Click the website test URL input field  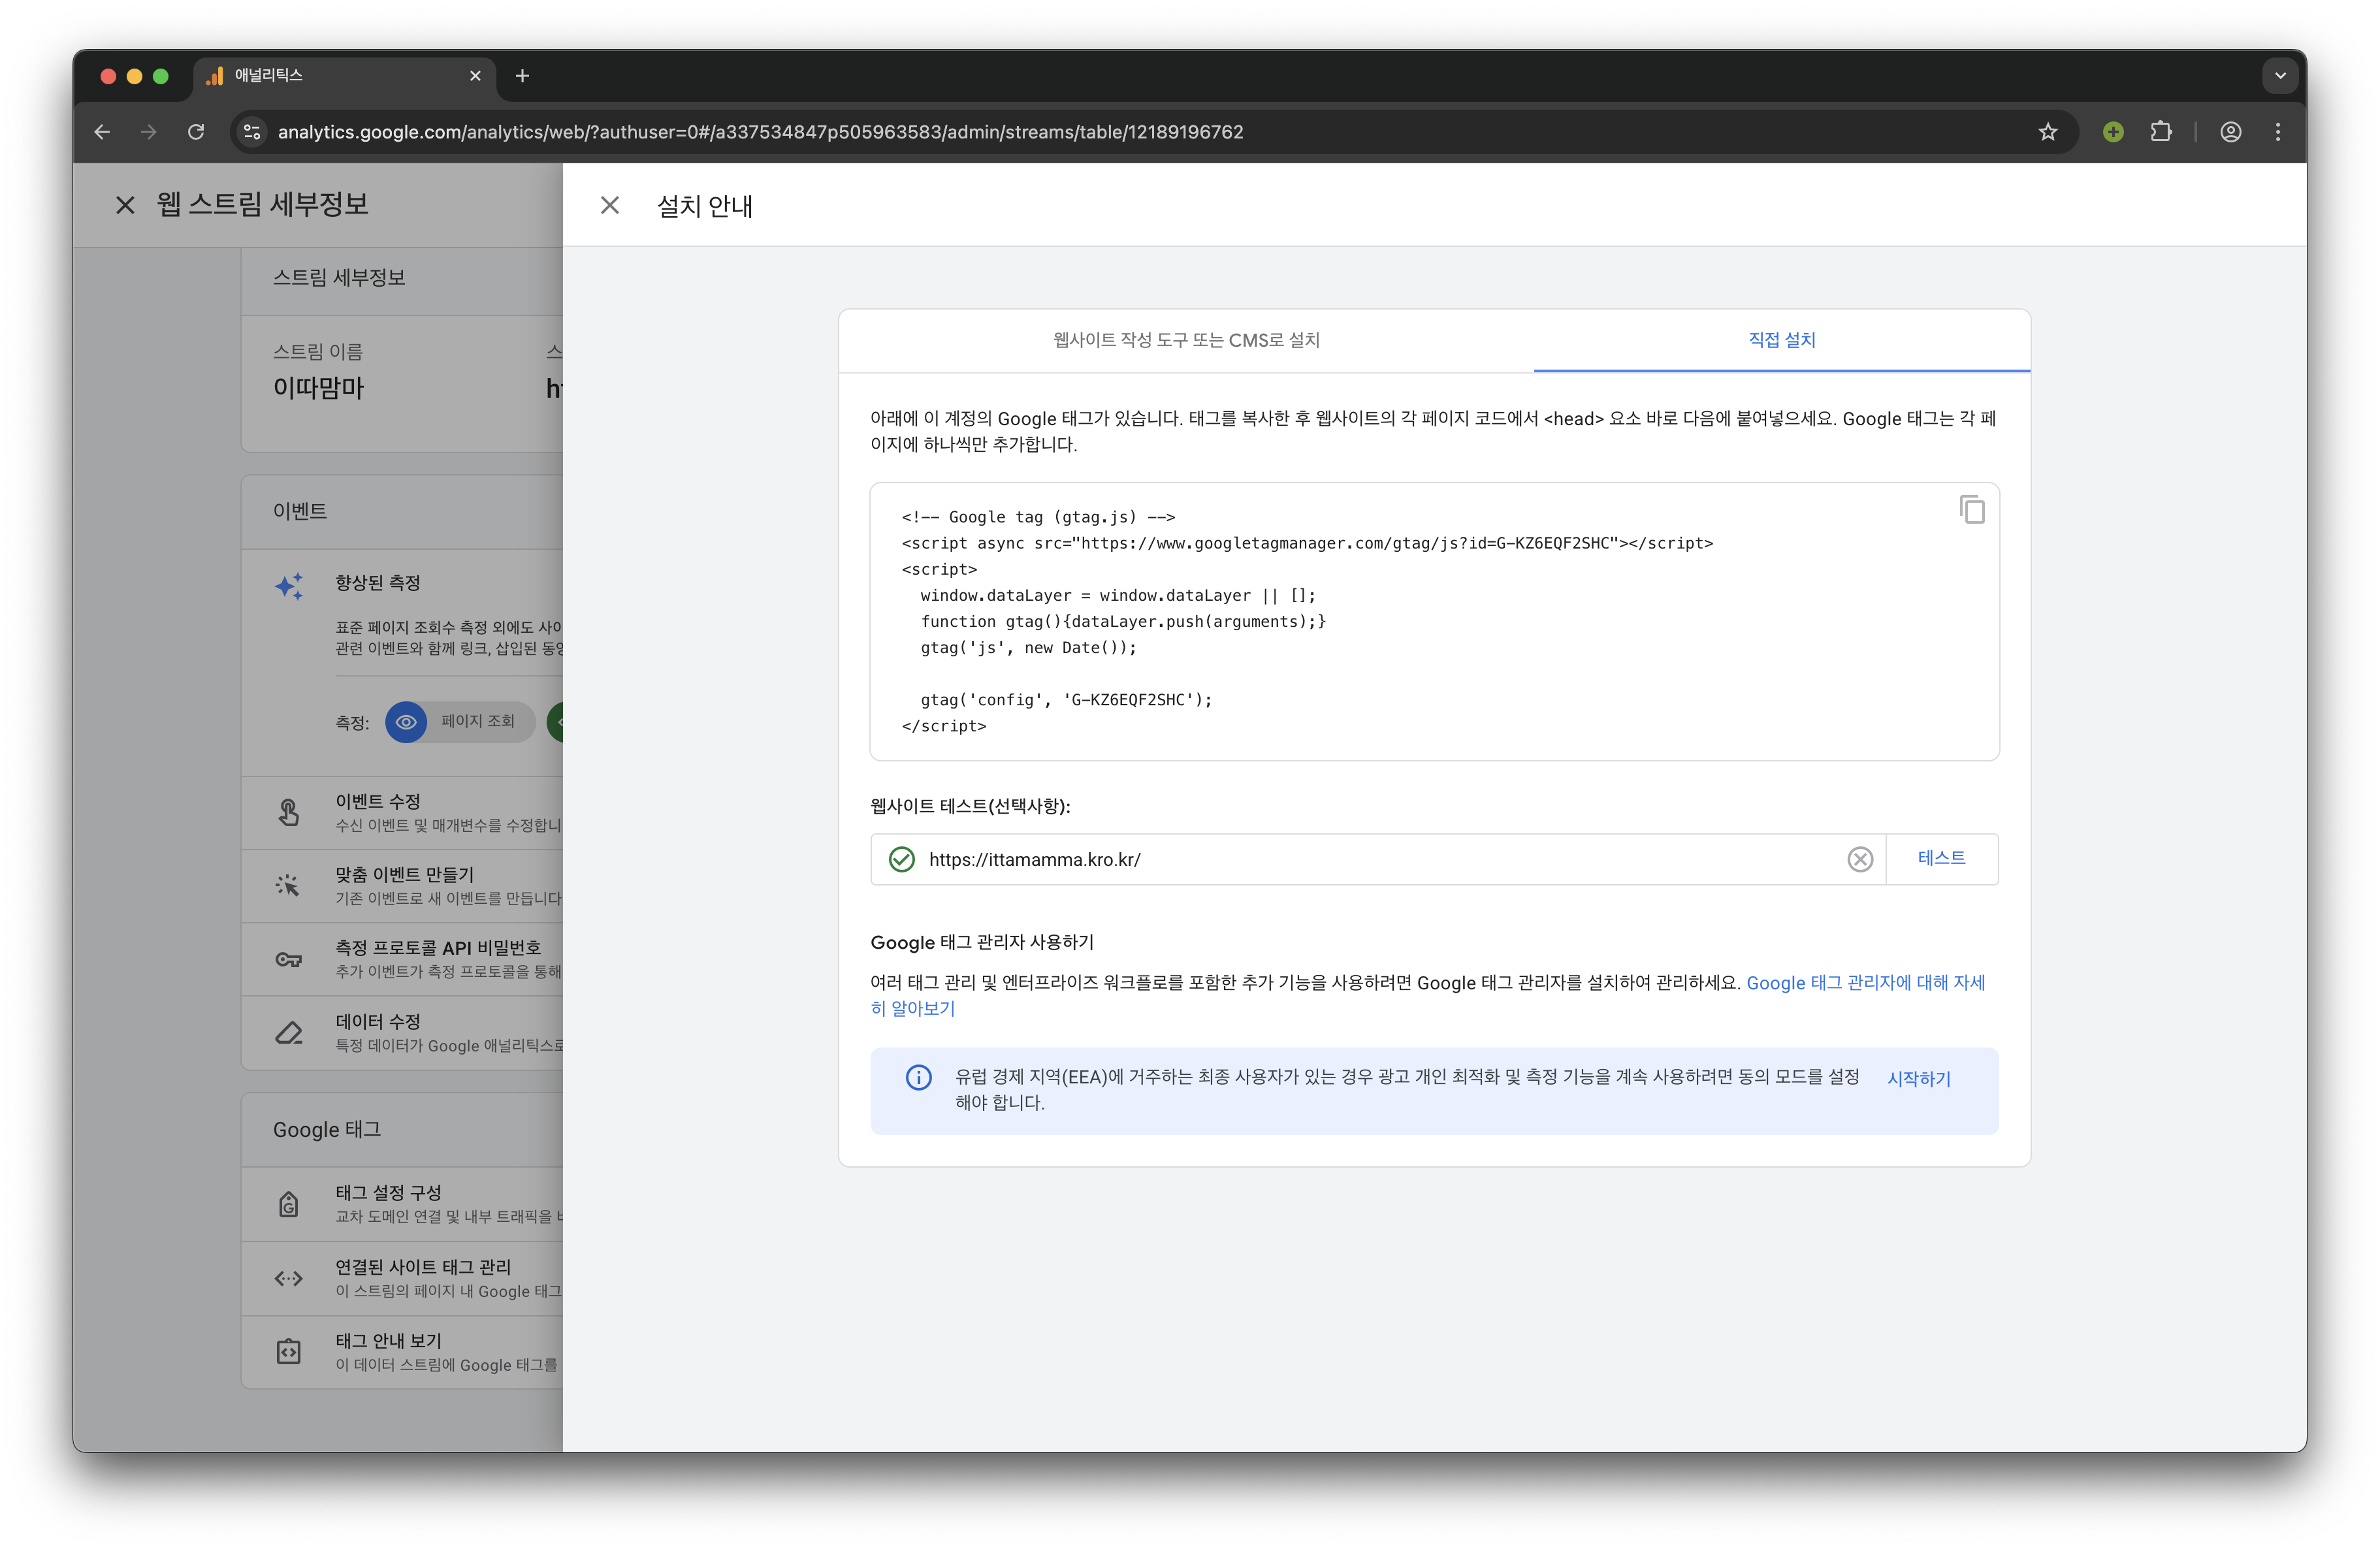point(1380,859)
